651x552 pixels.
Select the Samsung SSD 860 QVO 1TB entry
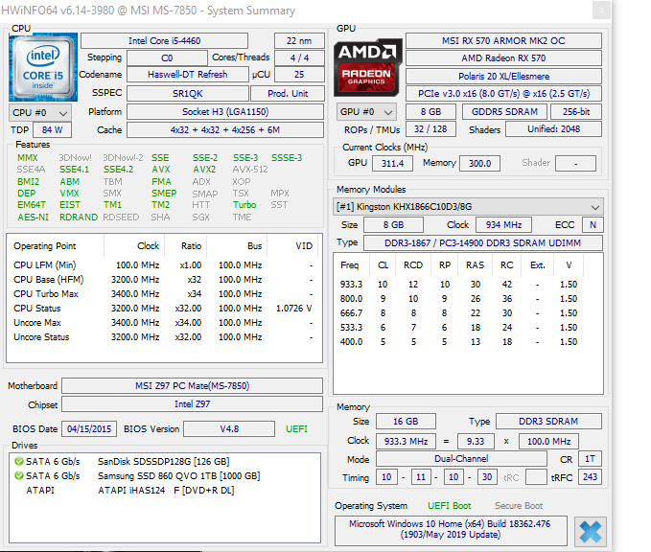pyautogui.click(x=179, y=476)
